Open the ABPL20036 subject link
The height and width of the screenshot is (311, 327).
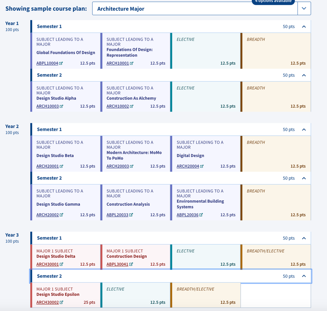188,215
